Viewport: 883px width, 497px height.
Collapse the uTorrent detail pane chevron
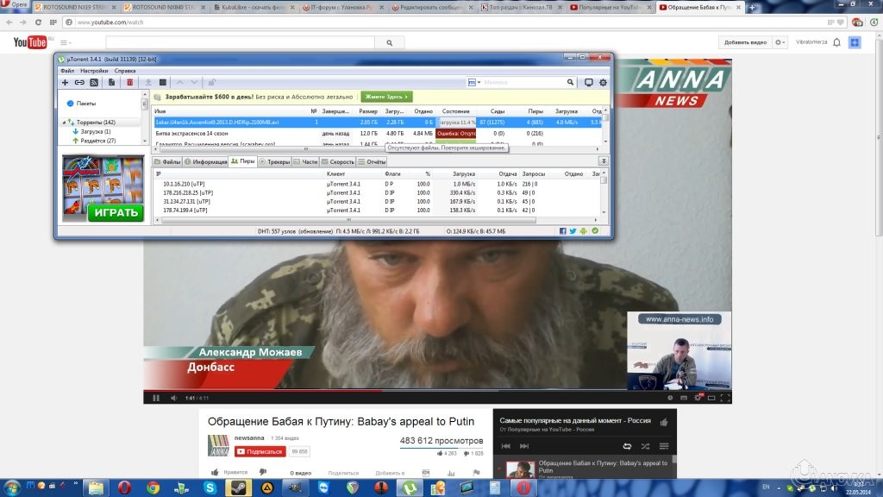point(603,161)
